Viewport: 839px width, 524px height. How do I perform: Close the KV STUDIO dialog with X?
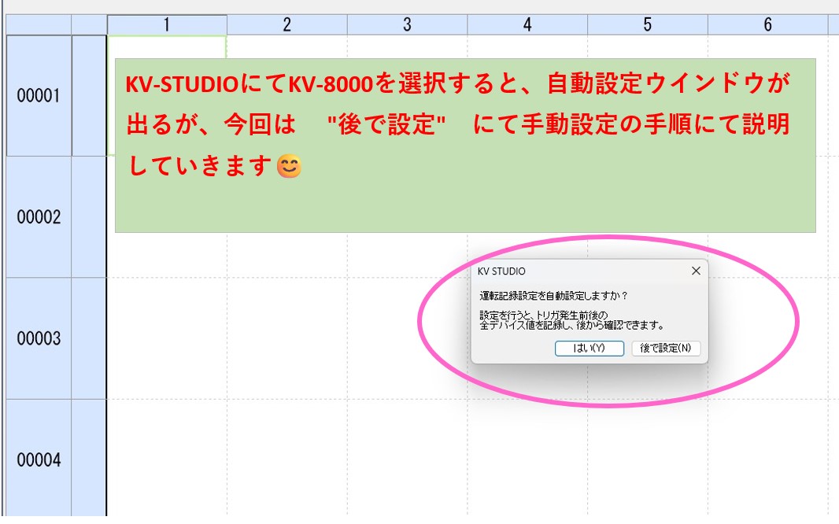coord(695,271)
